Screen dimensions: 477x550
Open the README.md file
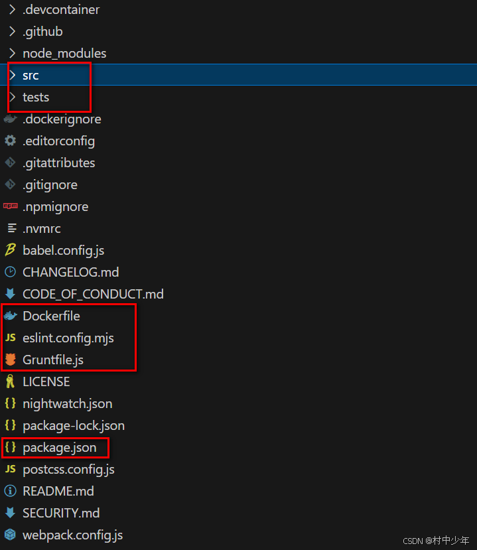point(58,491)
